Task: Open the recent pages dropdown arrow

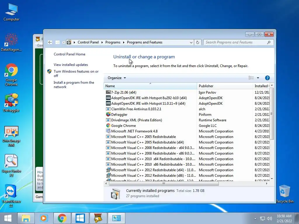Action: point(63,43)
